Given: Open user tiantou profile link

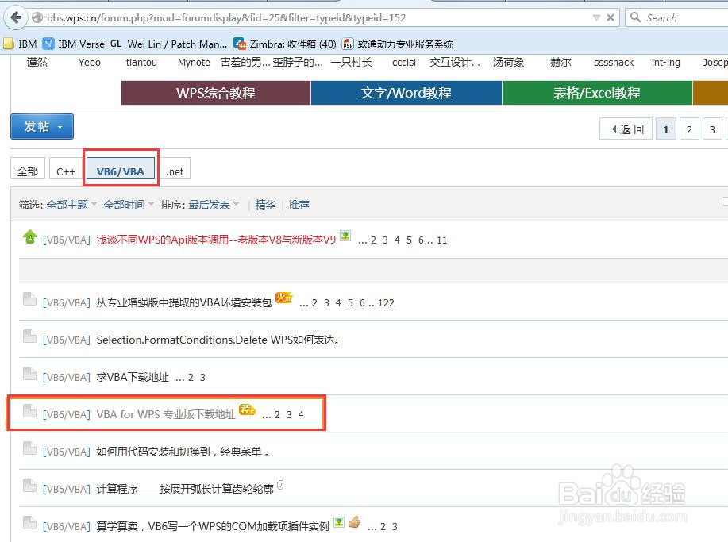Looking at the screenshot, I should click(141, 62).
